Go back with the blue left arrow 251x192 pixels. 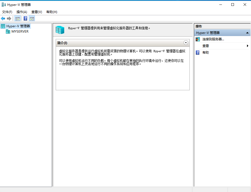(x=3, y=19)
